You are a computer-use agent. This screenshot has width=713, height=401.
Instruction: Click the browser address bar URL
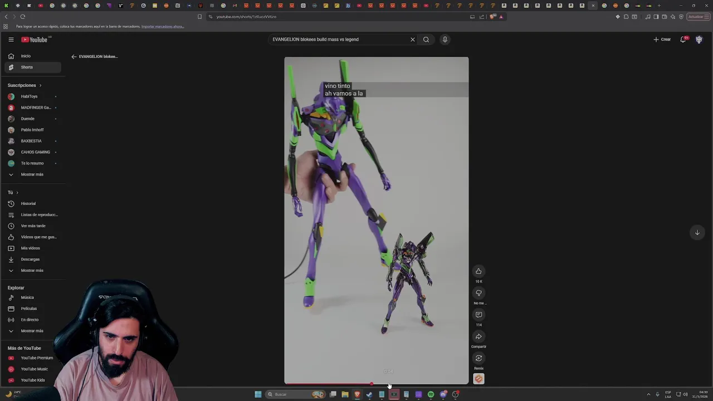[246, 17]
